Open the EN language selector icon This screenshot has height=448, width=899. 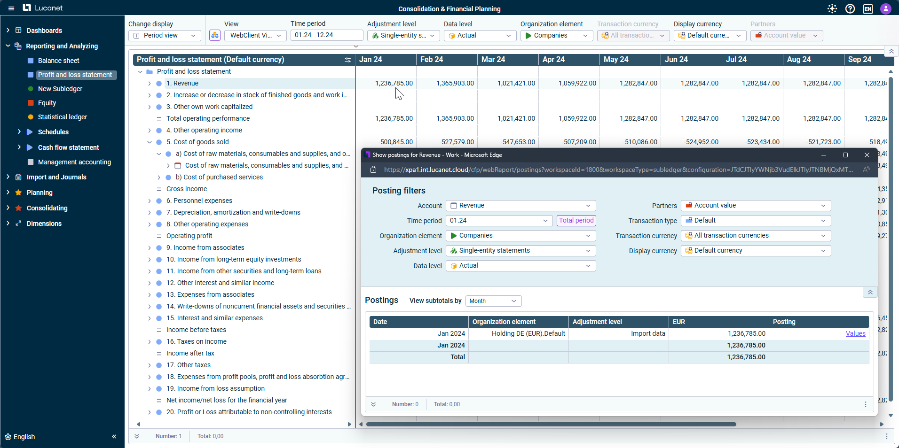point(868,8)
